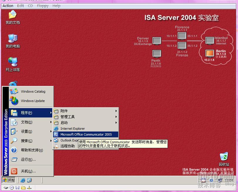
Task: Launch Internet Explorer from programs submenu
Action: (x=86, y=129)
